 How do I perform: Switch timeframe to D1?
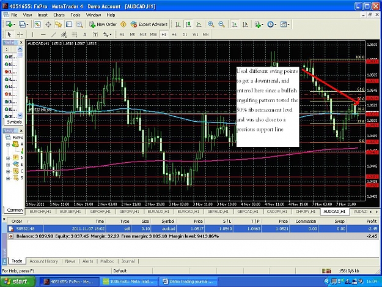coord(185,35)
